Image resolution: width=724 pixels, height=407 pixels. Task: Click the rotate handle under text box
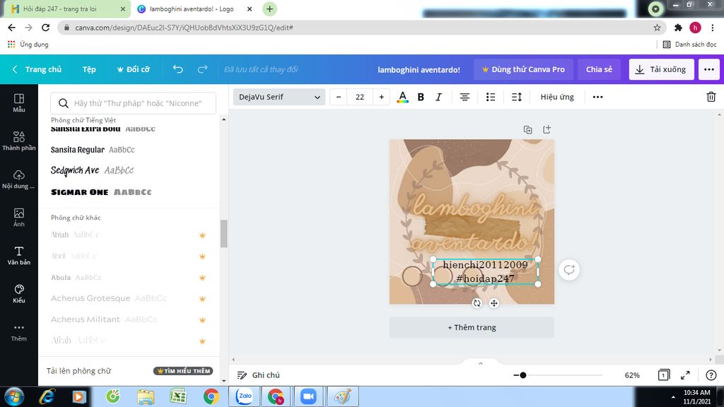[477, 303]
